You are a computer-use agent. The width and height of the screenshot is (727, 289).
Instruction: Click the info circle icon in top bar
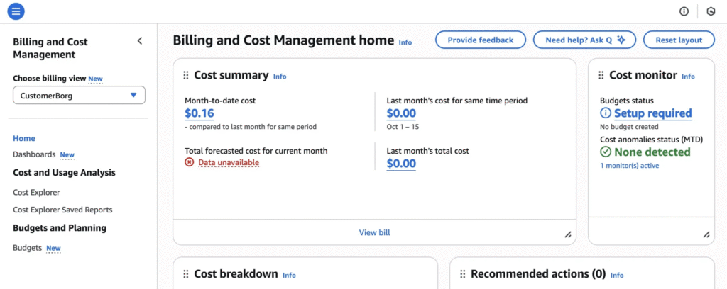click(x=684, y=11)
